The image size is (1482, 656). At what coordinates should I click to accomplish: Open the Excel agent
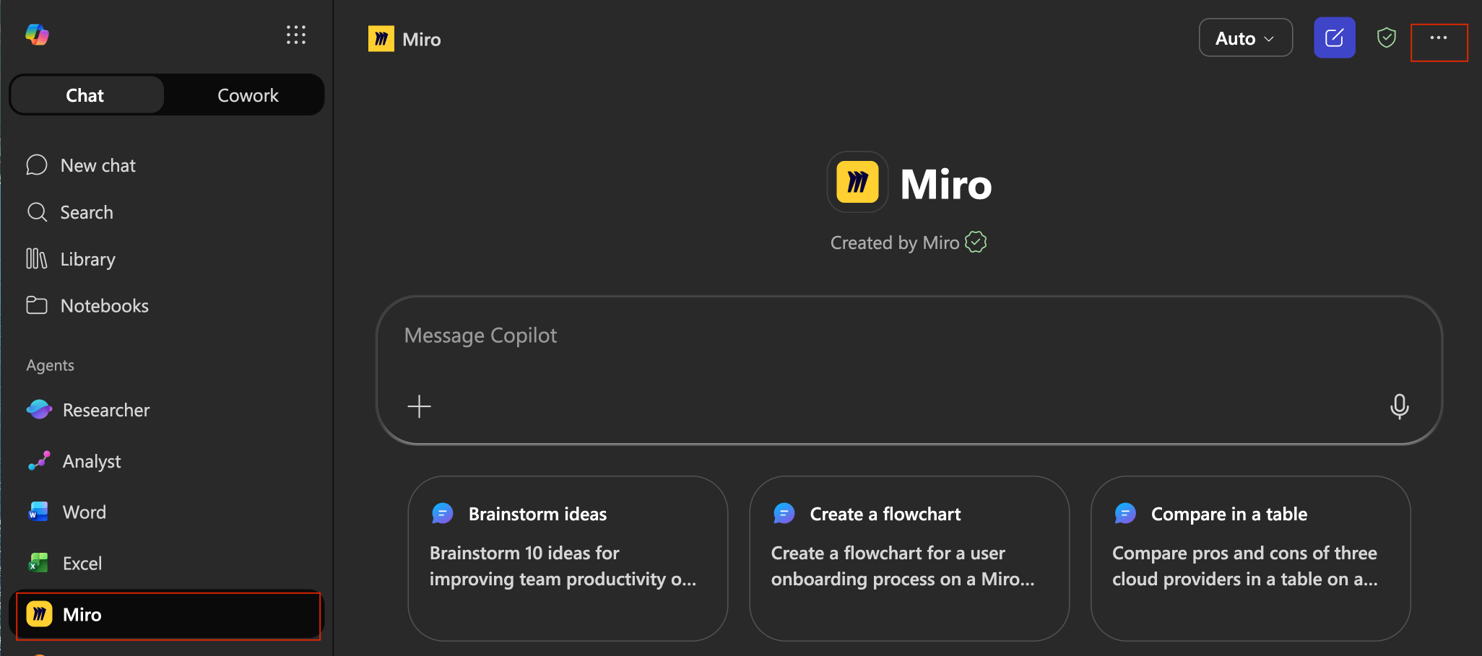(167, 563)
